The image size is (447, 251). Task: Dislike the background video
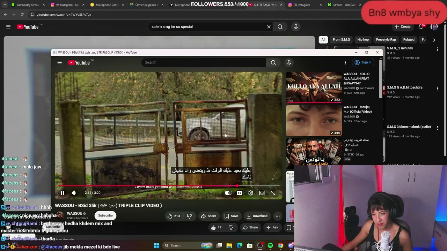click(231, 228)
